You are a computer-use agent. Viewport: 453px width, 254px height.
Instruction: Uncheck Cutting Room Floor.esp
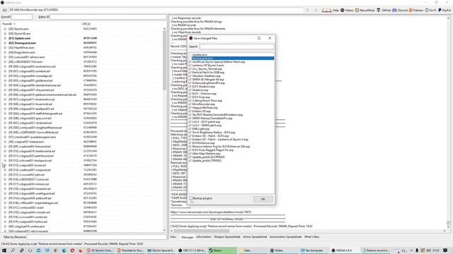[190, 100]
